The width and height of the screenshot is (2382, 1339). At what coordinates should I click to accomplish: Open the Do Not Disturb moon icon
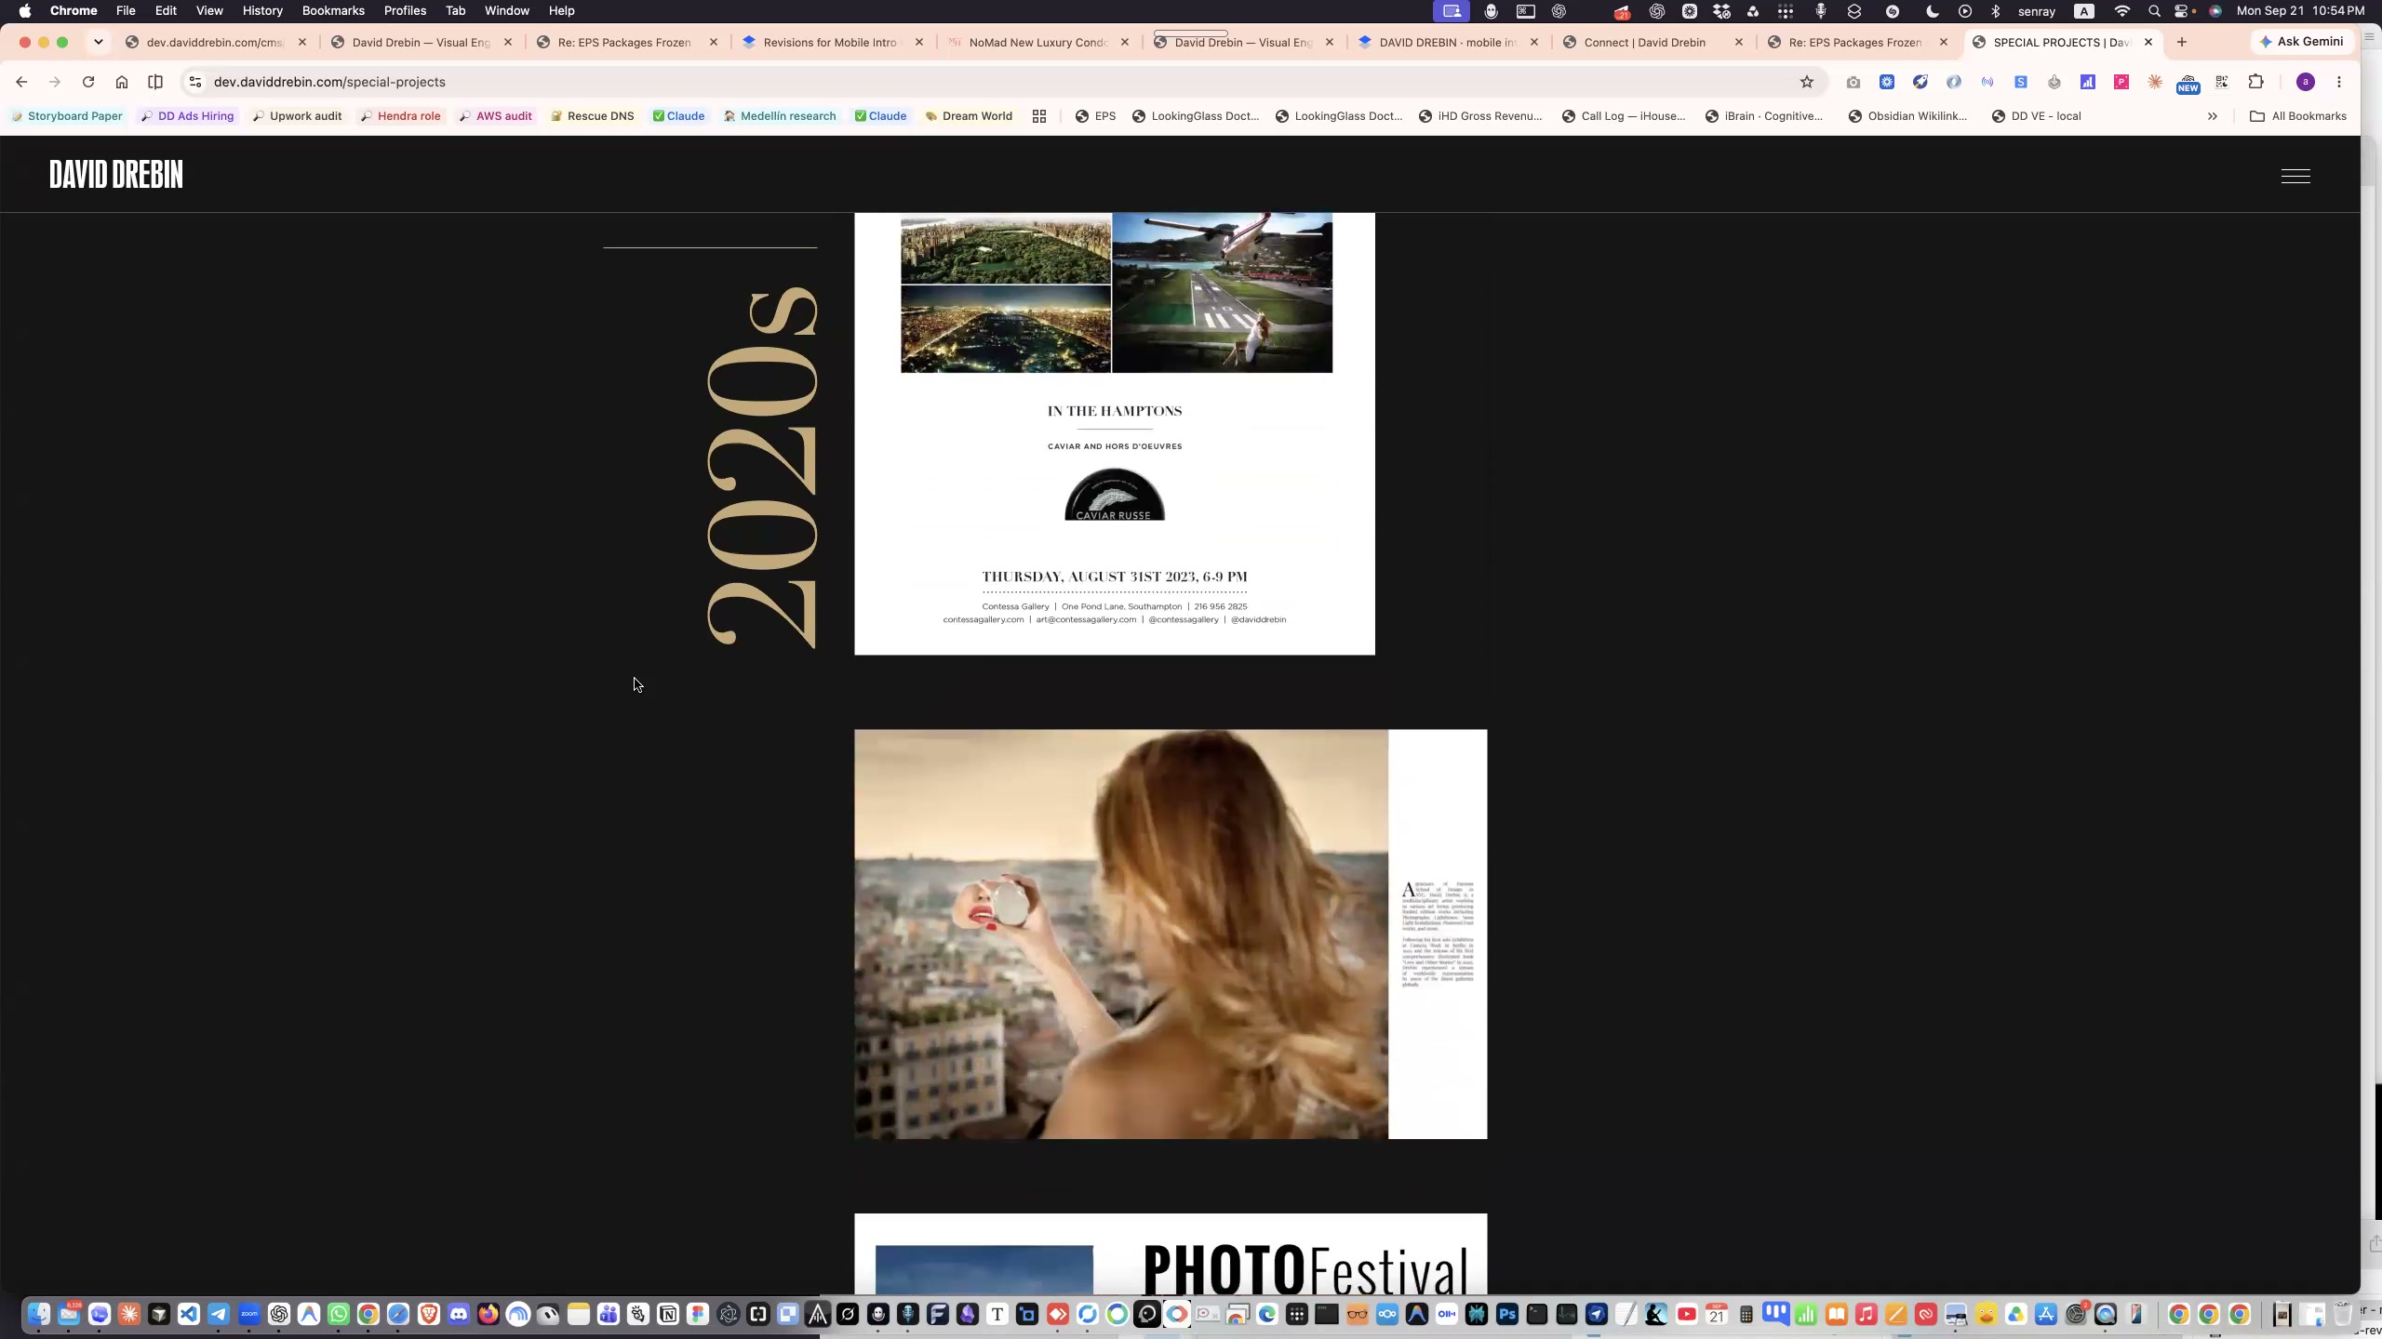1933,11
